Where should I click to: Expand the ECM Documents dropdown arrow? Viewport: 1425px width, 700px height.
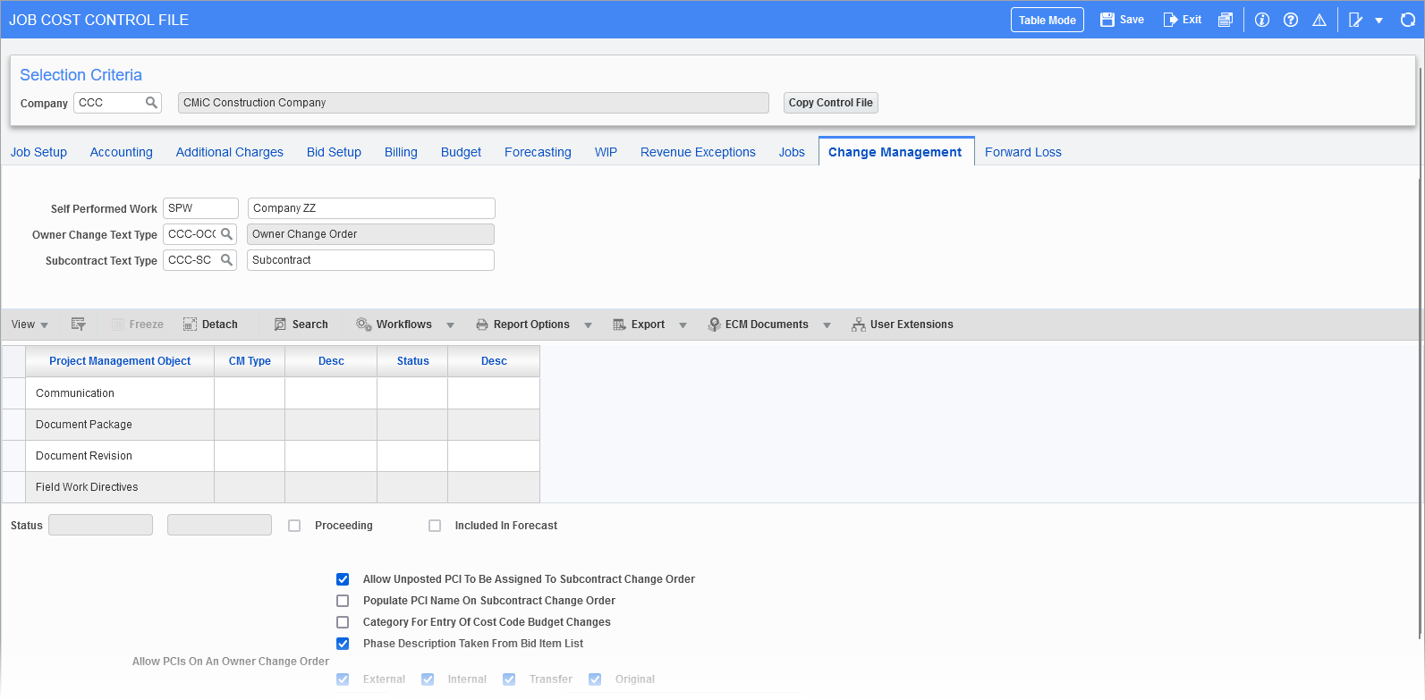click(x=827, y=325)
